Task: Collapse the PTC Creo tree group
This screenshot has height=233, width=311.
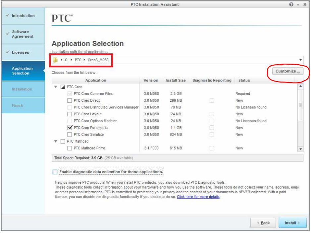Action: point(56,87)
